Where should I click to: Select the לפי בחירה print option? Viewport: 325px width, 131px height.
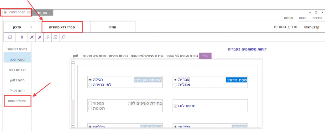(x=90, y=85)
